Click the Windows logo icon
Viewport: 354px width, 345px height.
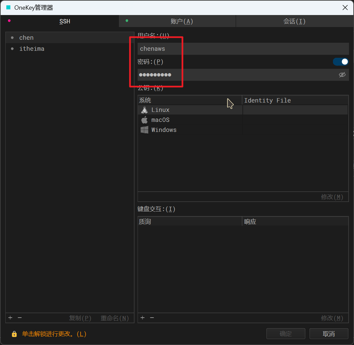coord(145,130)
